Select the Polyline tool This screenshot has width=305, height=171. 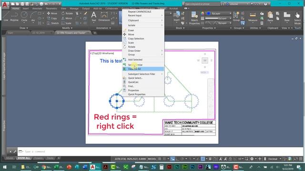point(14,16)
